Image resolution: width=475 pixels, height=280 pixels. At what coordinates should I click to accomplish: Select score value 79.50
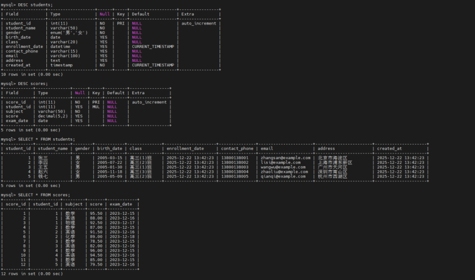[x=96, y=264]
